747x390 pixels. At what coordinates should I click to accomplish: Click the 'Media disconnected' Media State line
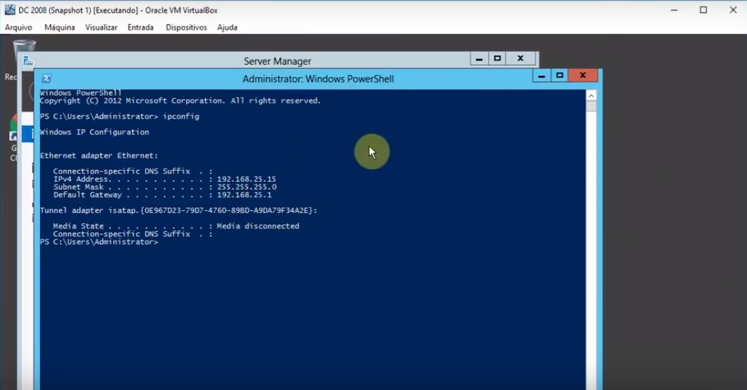176,226
